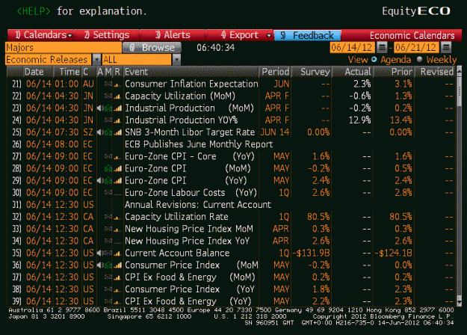467x335 pixels.
Task: Click the envelope icon for Capacity Utilization (MoM)
Action: 108,96
